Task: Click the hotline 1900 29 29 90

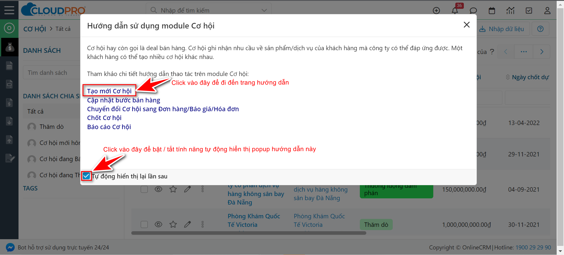Action: pyautogui.click(x=533, y=247)
